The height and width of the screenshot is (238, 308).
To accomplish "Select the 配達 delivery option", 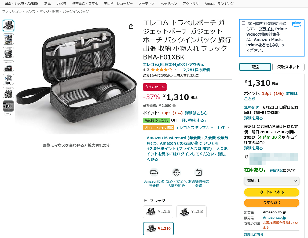I will (x=255, y=67).
